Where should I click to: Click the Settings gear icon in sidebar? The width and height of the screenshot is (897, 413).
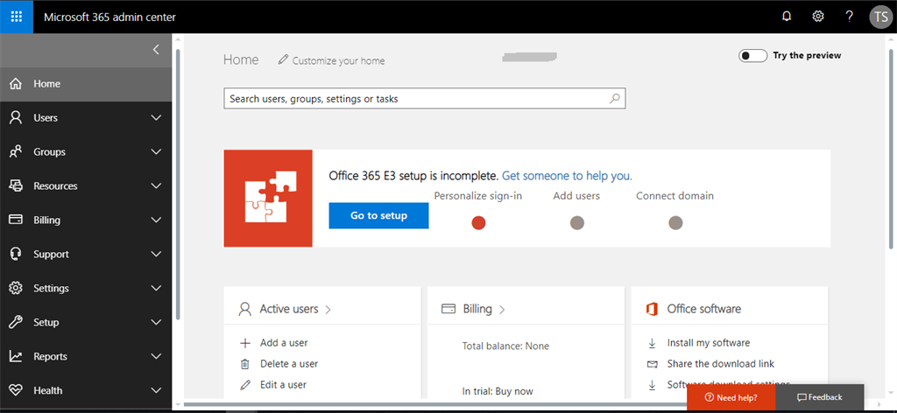point(16,288)
